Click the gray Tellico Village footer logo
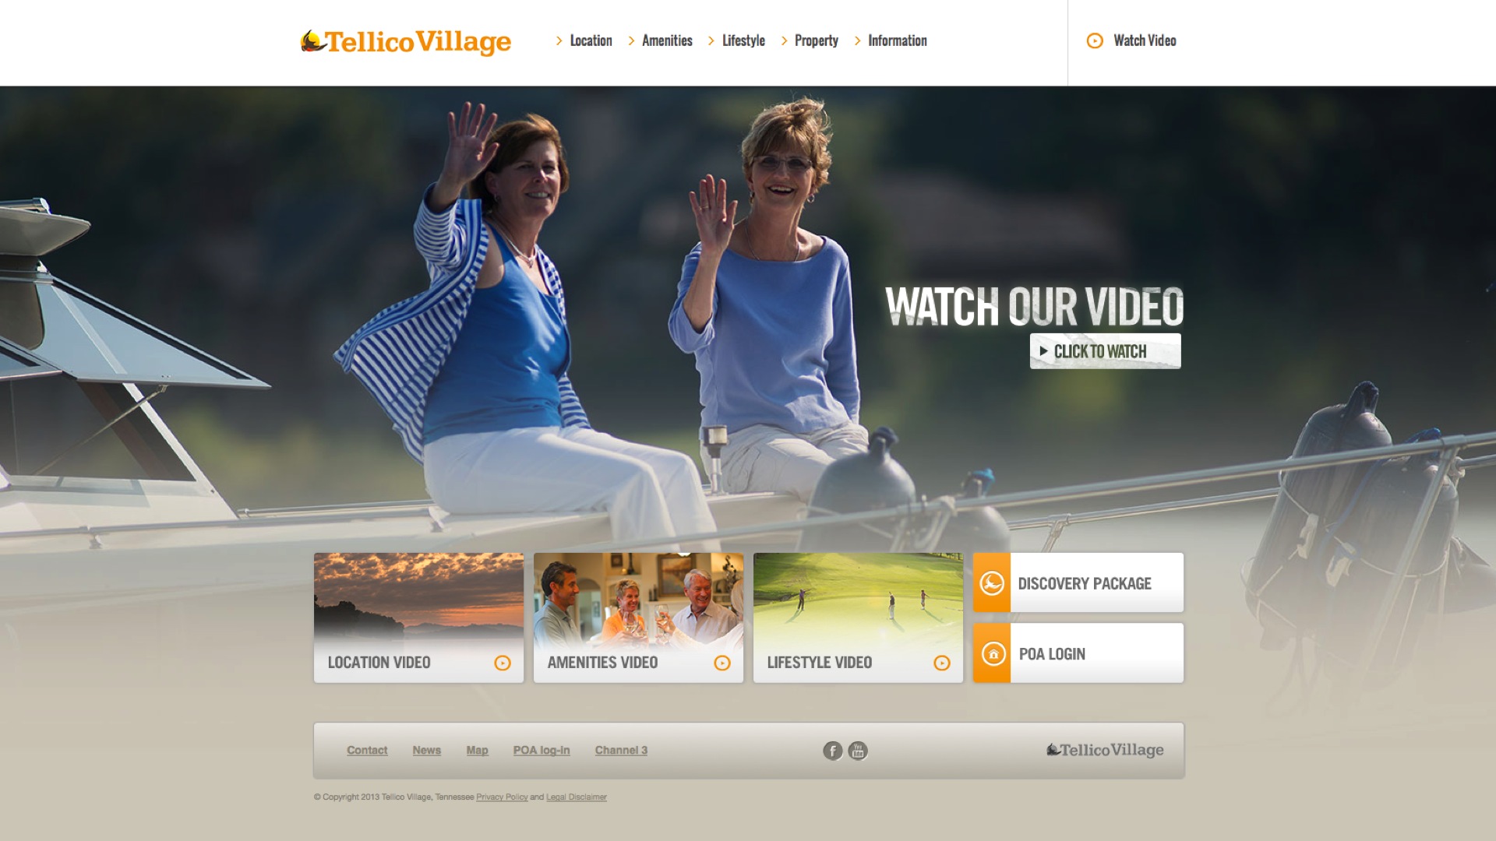Screen dimensions: 1496x841 pos(1104,750)
